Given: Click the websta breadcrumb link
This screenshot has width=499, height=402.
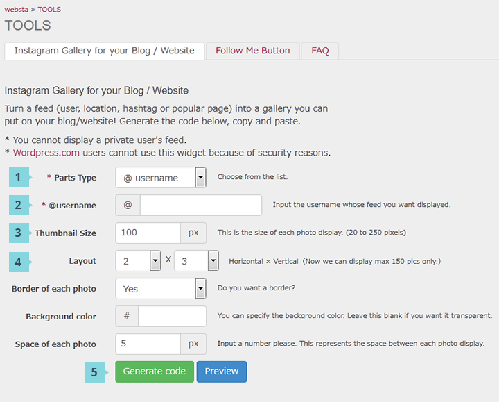Looking at the screenshot, I should tap(16, 10).
